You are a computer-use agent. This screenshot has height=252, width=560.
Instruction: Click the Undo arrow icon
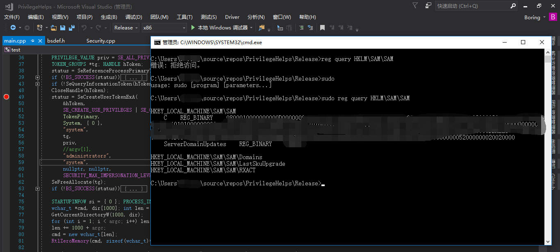(84, 28)
